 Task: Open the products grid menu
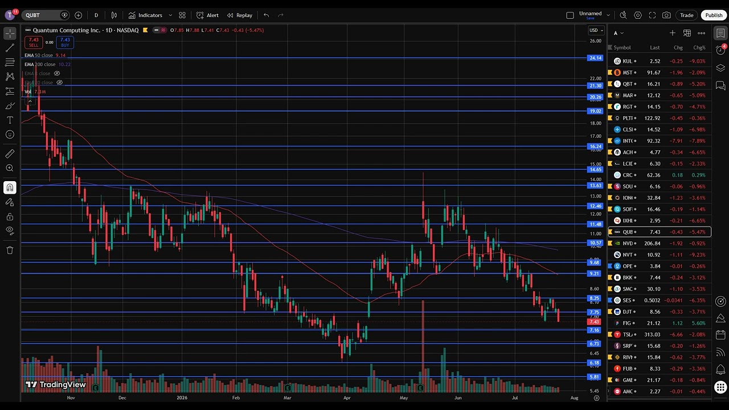tap(720, 387)
